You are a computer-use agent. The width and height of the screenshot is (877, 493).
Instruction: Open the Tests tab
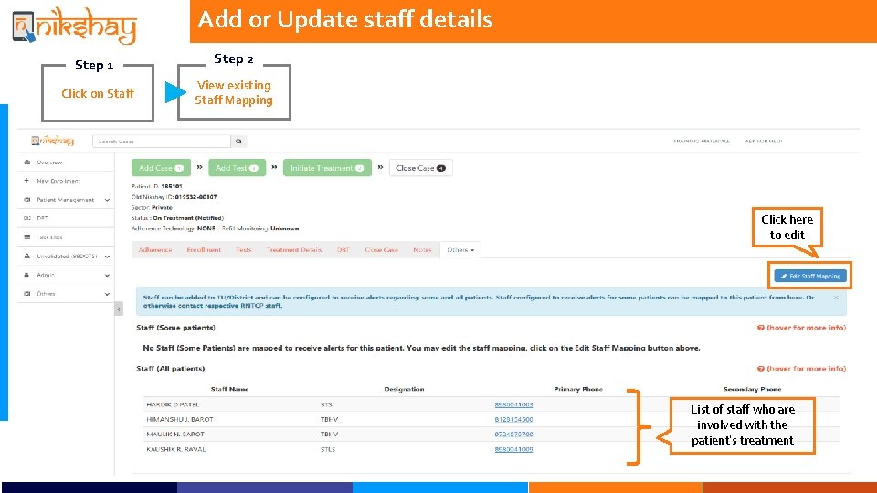[243, 250]
